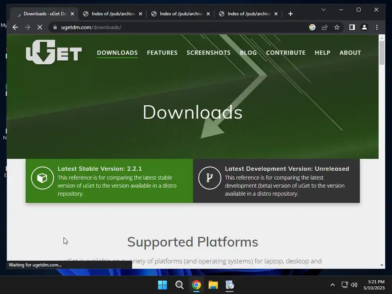This screenshot has width=392, height=294.
Task: Open File Explorer from taskbar
Action: coord(213,285)
